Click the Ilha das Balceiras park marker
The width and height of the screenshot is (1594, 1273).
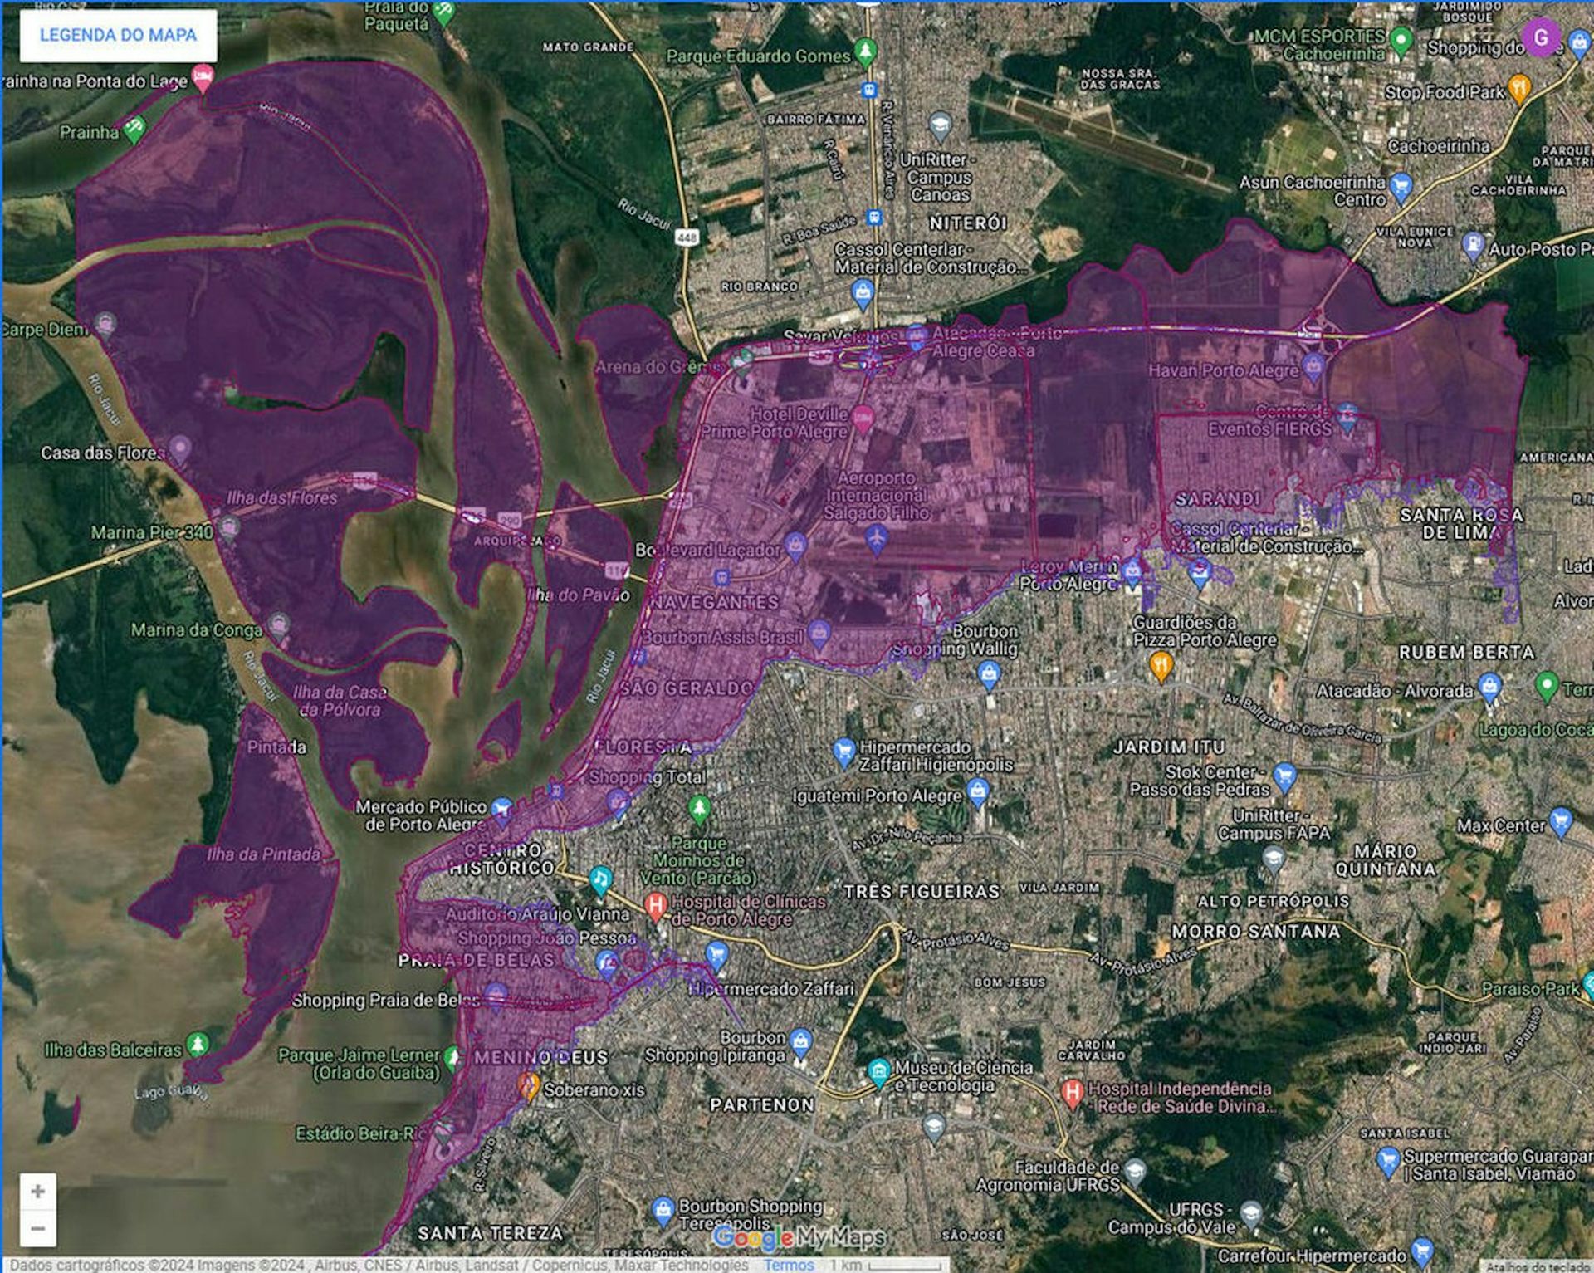[198, 1045]
